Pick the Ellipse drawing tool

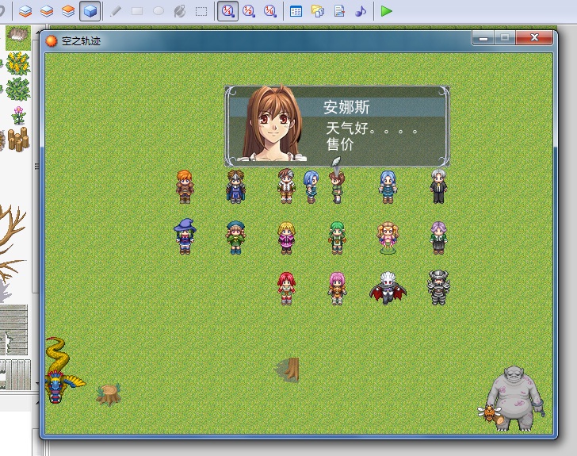tap(159, 11)
